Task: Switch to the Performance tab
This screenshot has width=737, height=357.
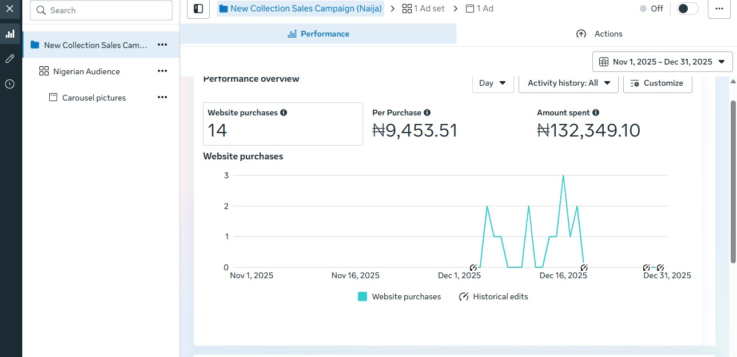Action: coord(318,34)
